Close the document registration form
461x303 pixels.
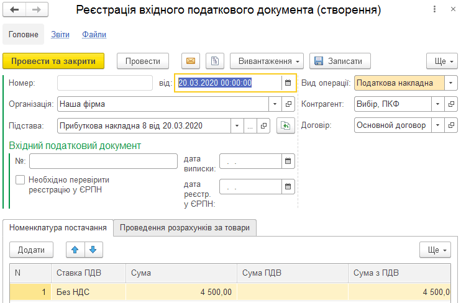click(x=453, y=9)
